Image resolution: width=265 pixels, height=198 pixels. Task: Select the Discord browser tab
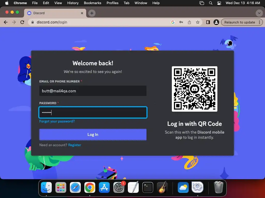tap(55, 13)
